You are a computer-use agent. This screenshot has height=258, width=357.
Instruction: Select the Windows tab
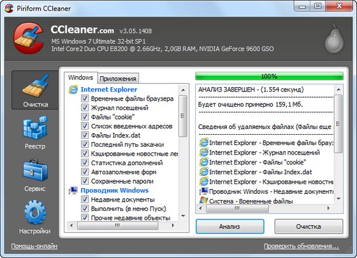[80, 78]
